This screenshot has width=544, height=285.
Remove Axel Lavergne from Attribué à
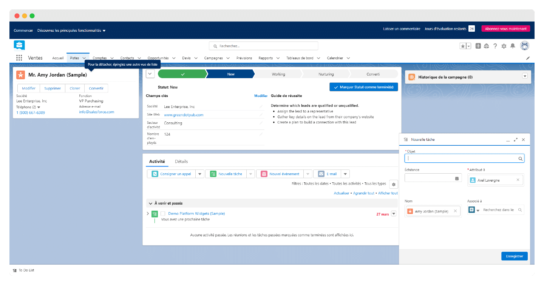518,180
